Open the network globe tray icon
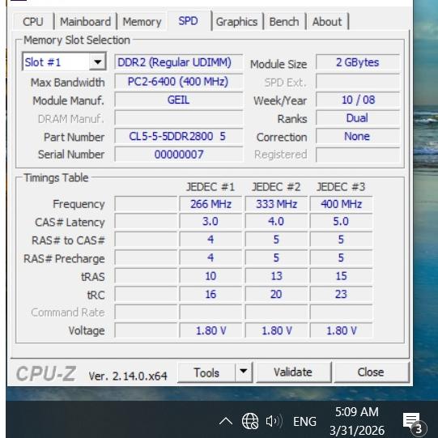Image resolution: width=438 pixels, height=438 pixels. click(x=249, y=421)
